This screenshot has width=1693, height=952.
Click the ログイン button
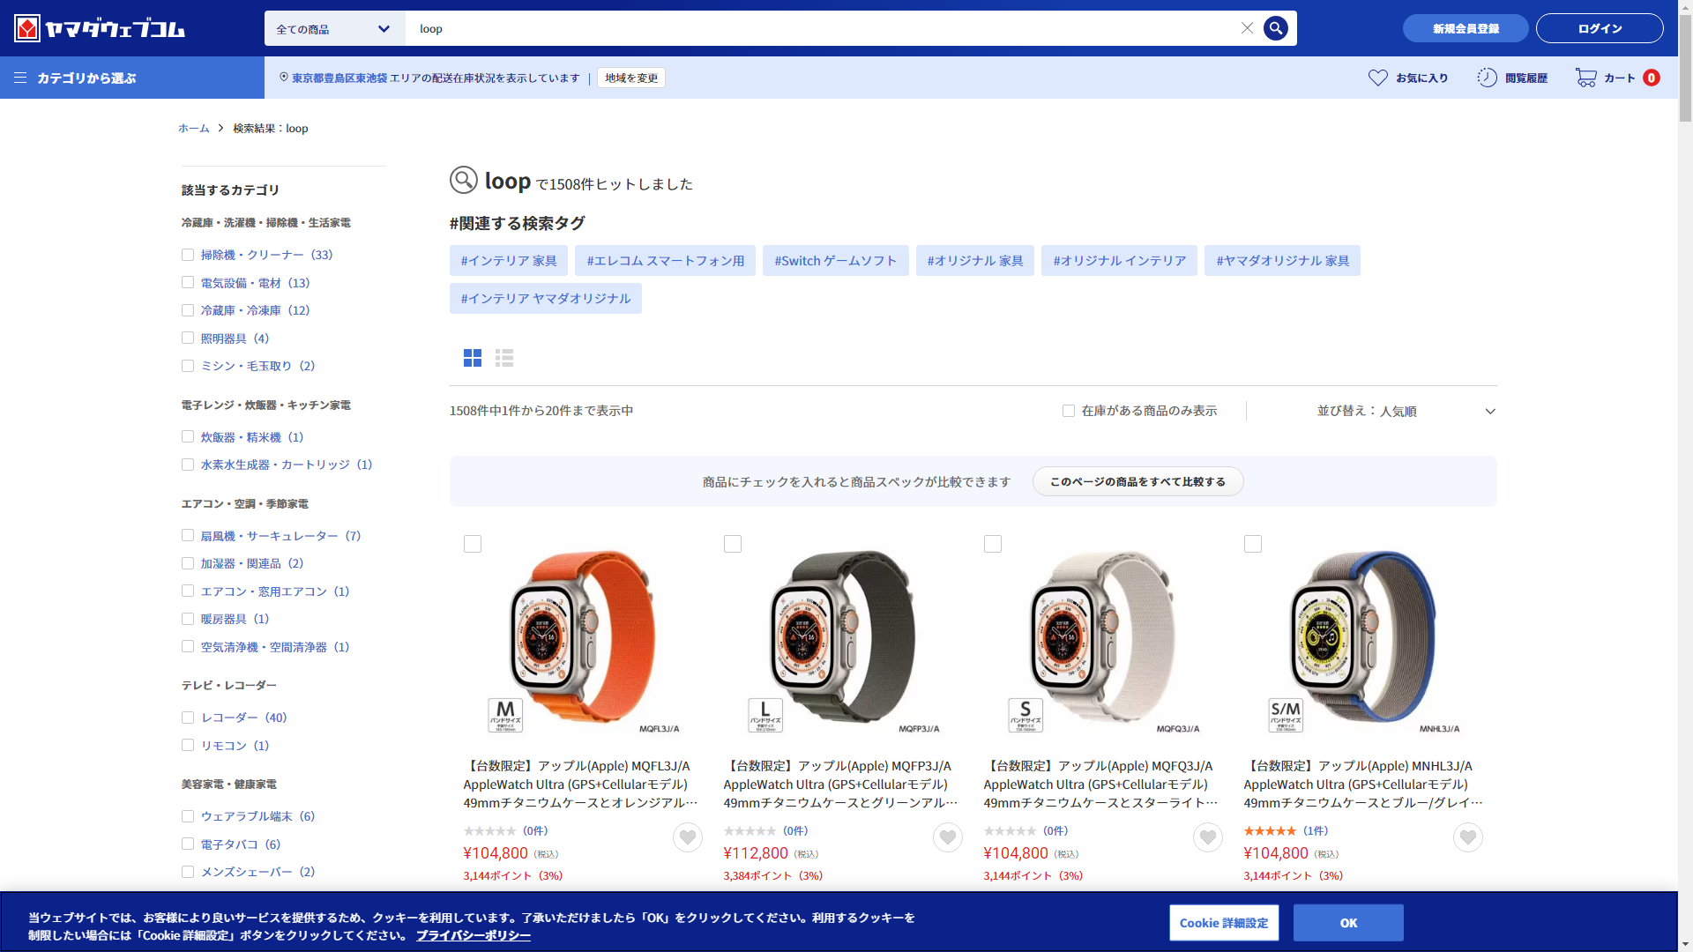(x=1599, y=28)
